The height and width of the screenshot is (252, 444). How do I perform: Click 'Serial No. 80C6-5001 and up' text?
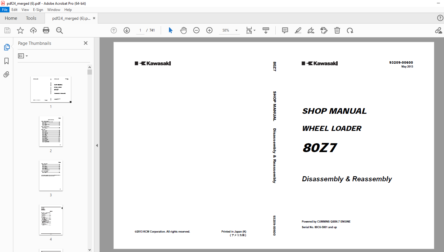pyautogui.click(x=319, y=227)
